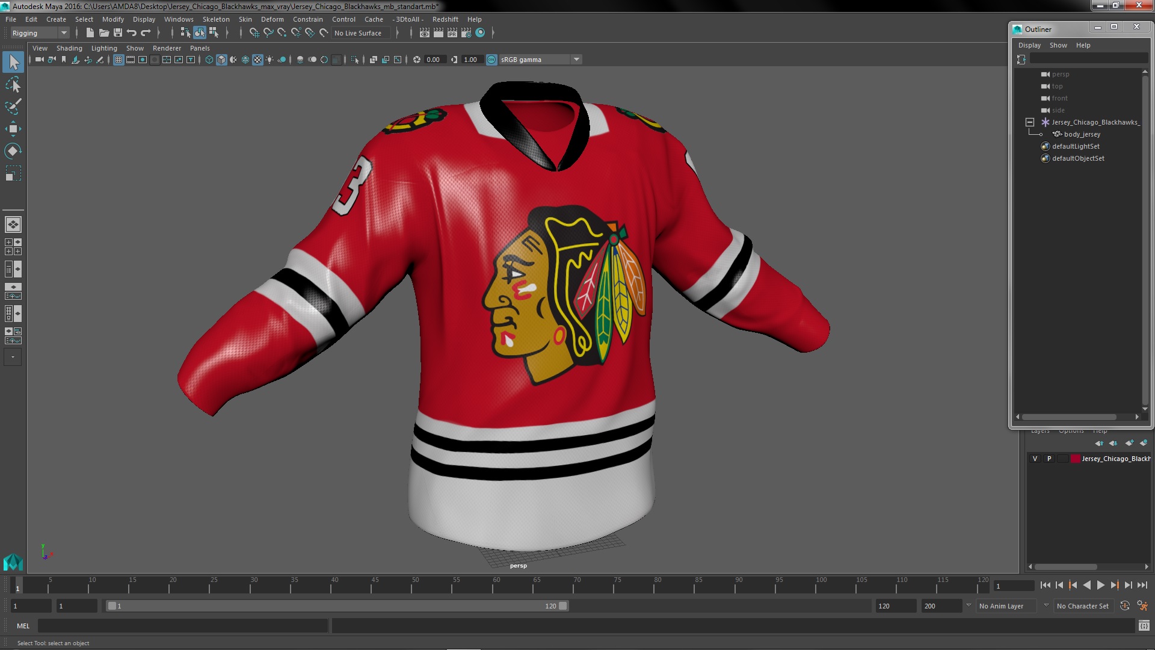Viewport: 1155px width, 650px height.
Task: Activate the Lasso select tool
Action: pos(13,84)
